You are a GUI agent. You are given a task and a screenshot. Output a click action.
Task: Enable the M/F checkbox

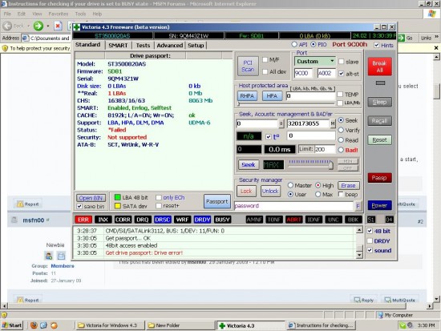tap(265, 59)
